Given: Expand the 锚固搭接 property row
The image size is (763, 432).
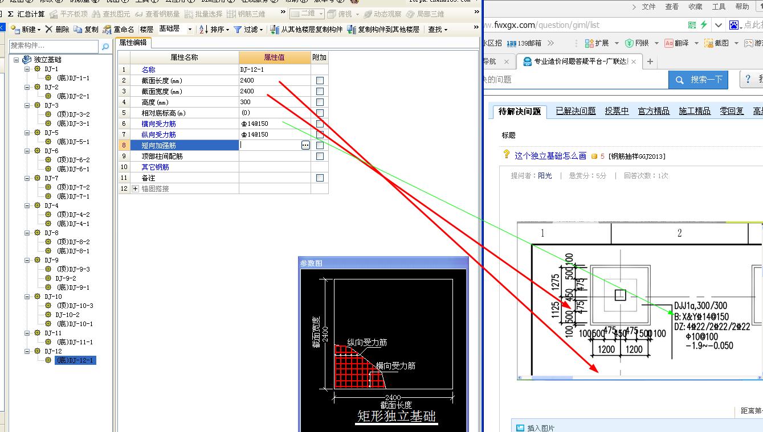Looking at the screenshot, I should click(135, 188).
